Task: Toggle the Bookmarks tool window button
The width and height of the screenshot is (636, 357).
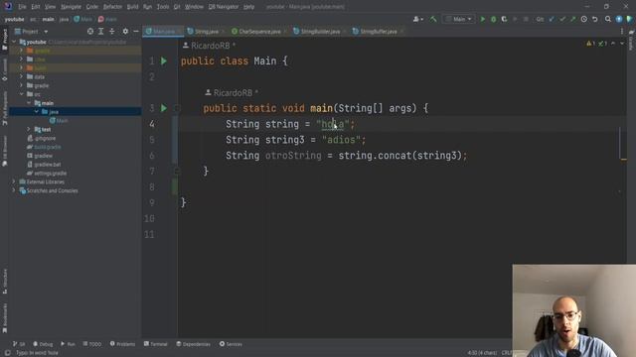Action: (5, 318)
